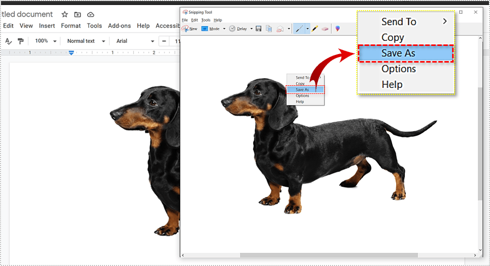The height and width of the screenshot is (266, 490).
Task: Select the Eraser tool
Action: [x=324, y=29]
